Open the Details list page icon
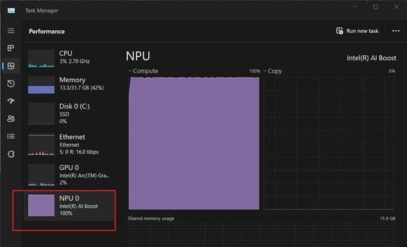 11,137
